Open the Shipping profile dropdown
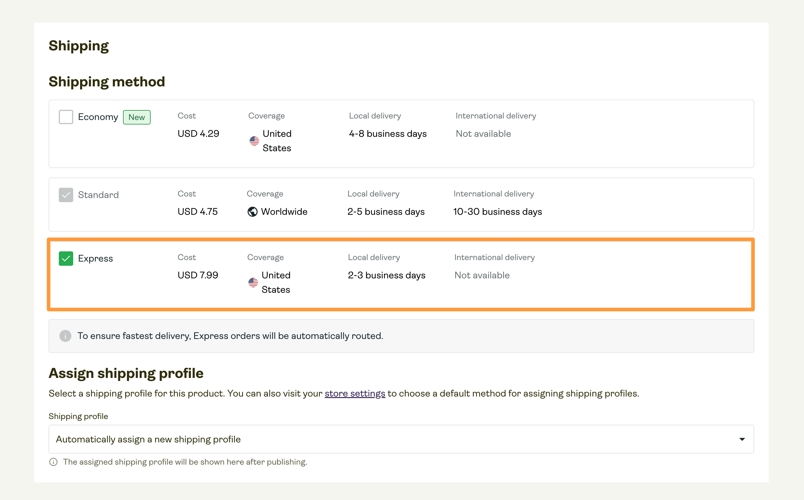This screenshot has height=500, width=804. click(x=401, y=439)
